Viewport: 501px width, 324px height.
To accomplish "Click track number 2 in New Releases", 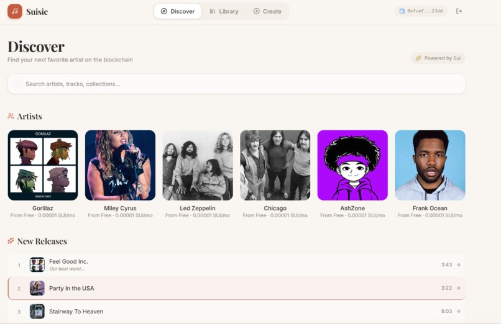I will click(x=19, y=289).
